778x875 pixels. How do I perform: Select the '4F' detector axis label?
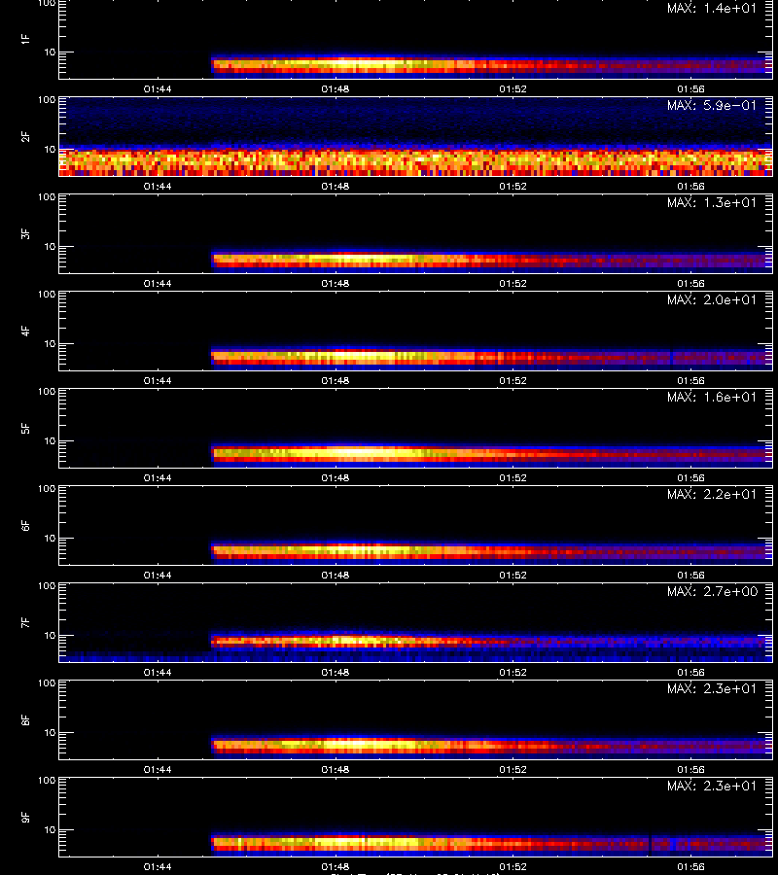click(25, 331)
